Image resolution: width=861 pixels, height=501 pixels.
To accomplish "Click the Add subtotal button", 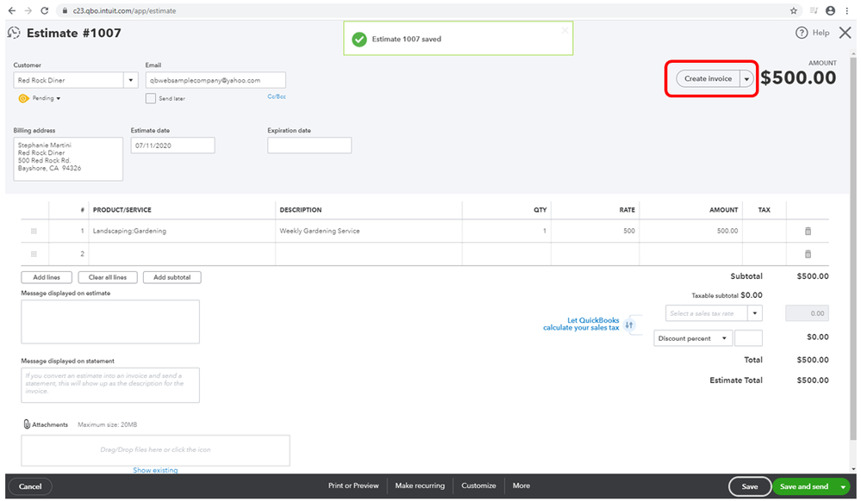I will coord(172,278).
